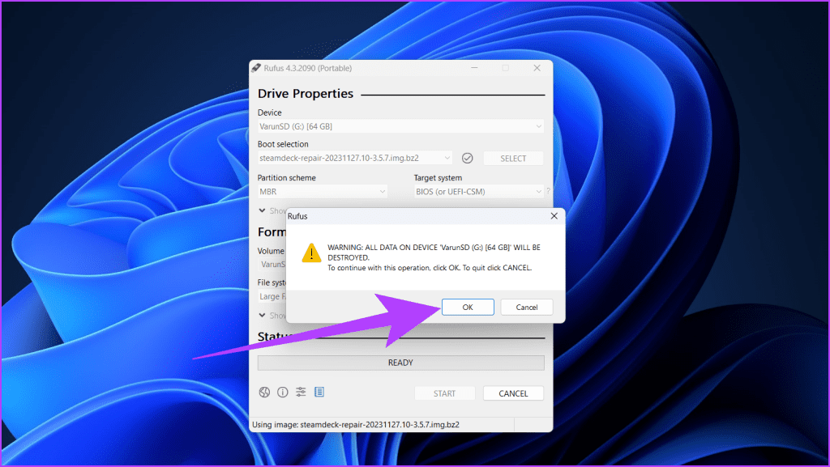Click Cancel in the warning dialog
Viewport: 830px width, 467px height.
[527, 307]
